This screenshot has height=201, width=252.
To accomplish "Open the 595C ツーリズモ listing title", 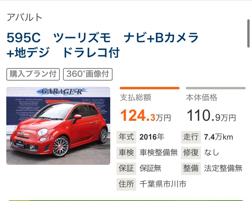I will point(103,45).
